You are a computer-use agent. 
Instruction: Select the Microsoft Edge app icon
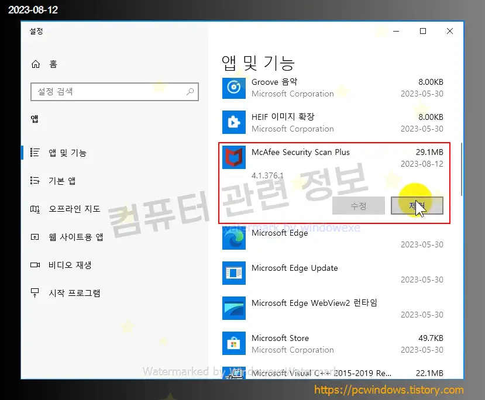234,238
